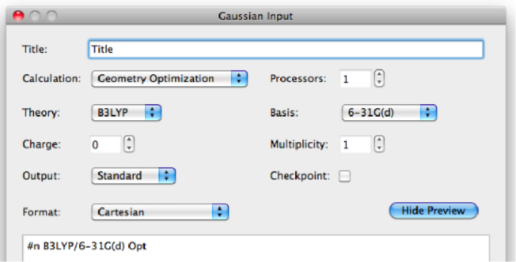
Task: Click the Multiplicity number field
Action: [354, 144]
